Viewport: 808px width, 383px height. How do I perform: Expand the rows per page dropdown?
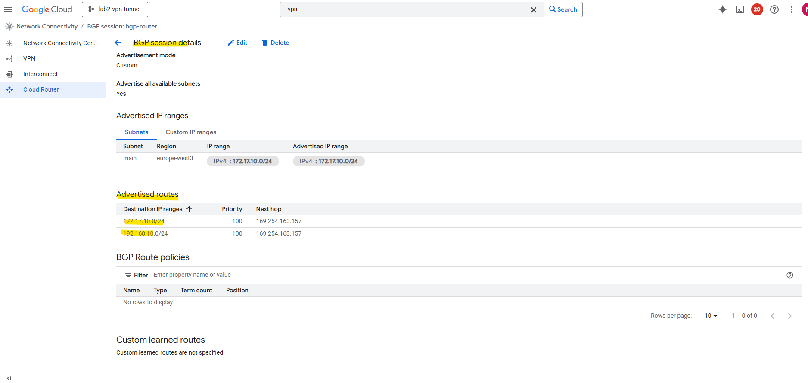(x=711, y=316)
